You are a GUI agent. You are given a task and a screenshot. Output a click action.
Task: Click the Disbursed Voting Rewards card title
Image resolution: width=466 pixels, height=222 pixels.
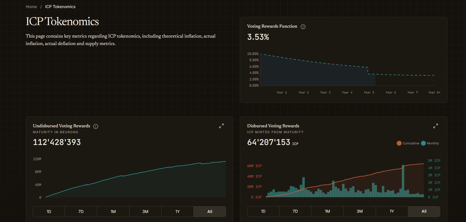[x=273, y=126]
